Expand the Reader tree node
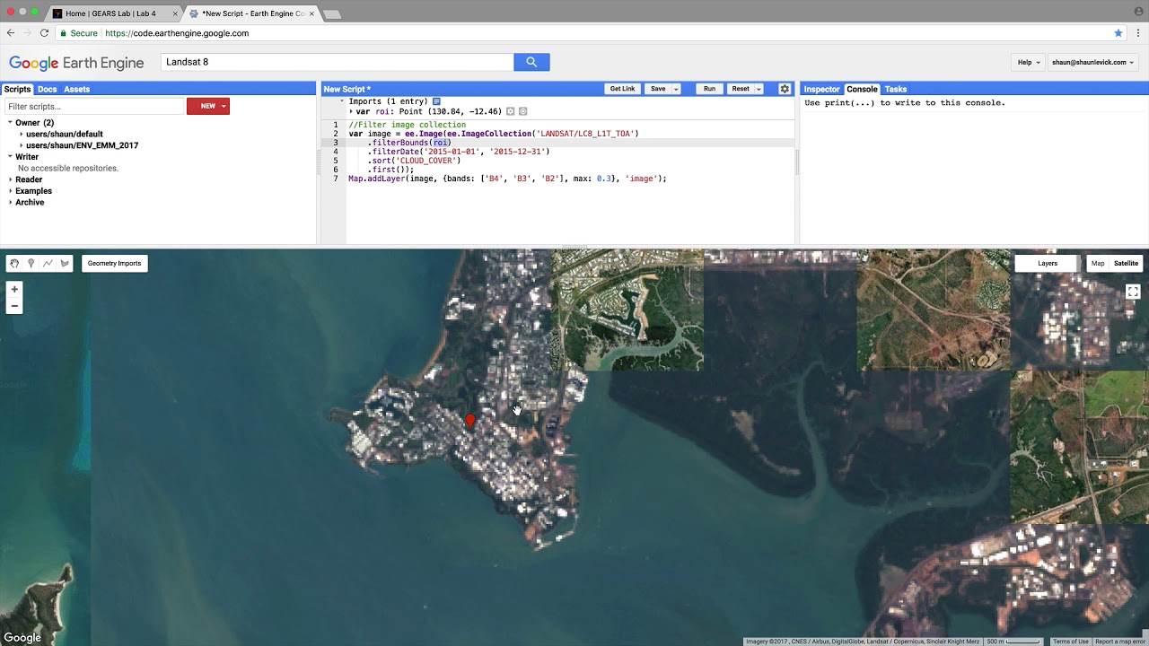The image size is (1149, 646). [11, 179]
